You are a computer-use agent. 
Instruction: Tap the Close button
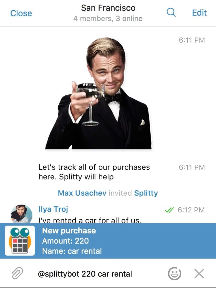(x=21, y=13)
